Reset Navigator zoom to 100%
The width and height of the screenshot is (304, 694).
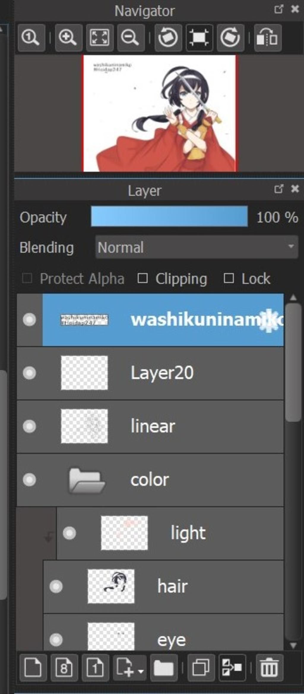[x=31, y=38]
